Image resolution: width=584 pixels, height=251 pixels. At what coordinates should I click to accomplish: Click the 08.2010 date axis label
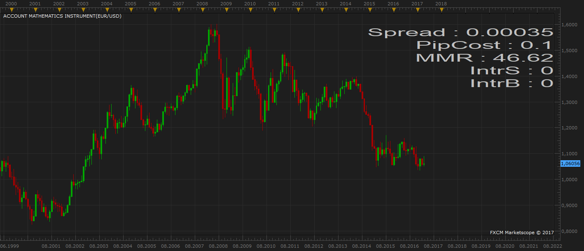tap(266, 246)
